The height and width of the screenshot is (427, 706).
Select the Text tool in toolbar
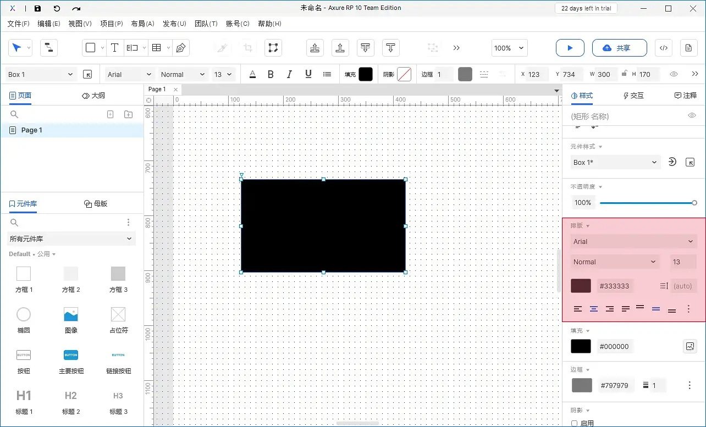[x=114, y=48]
